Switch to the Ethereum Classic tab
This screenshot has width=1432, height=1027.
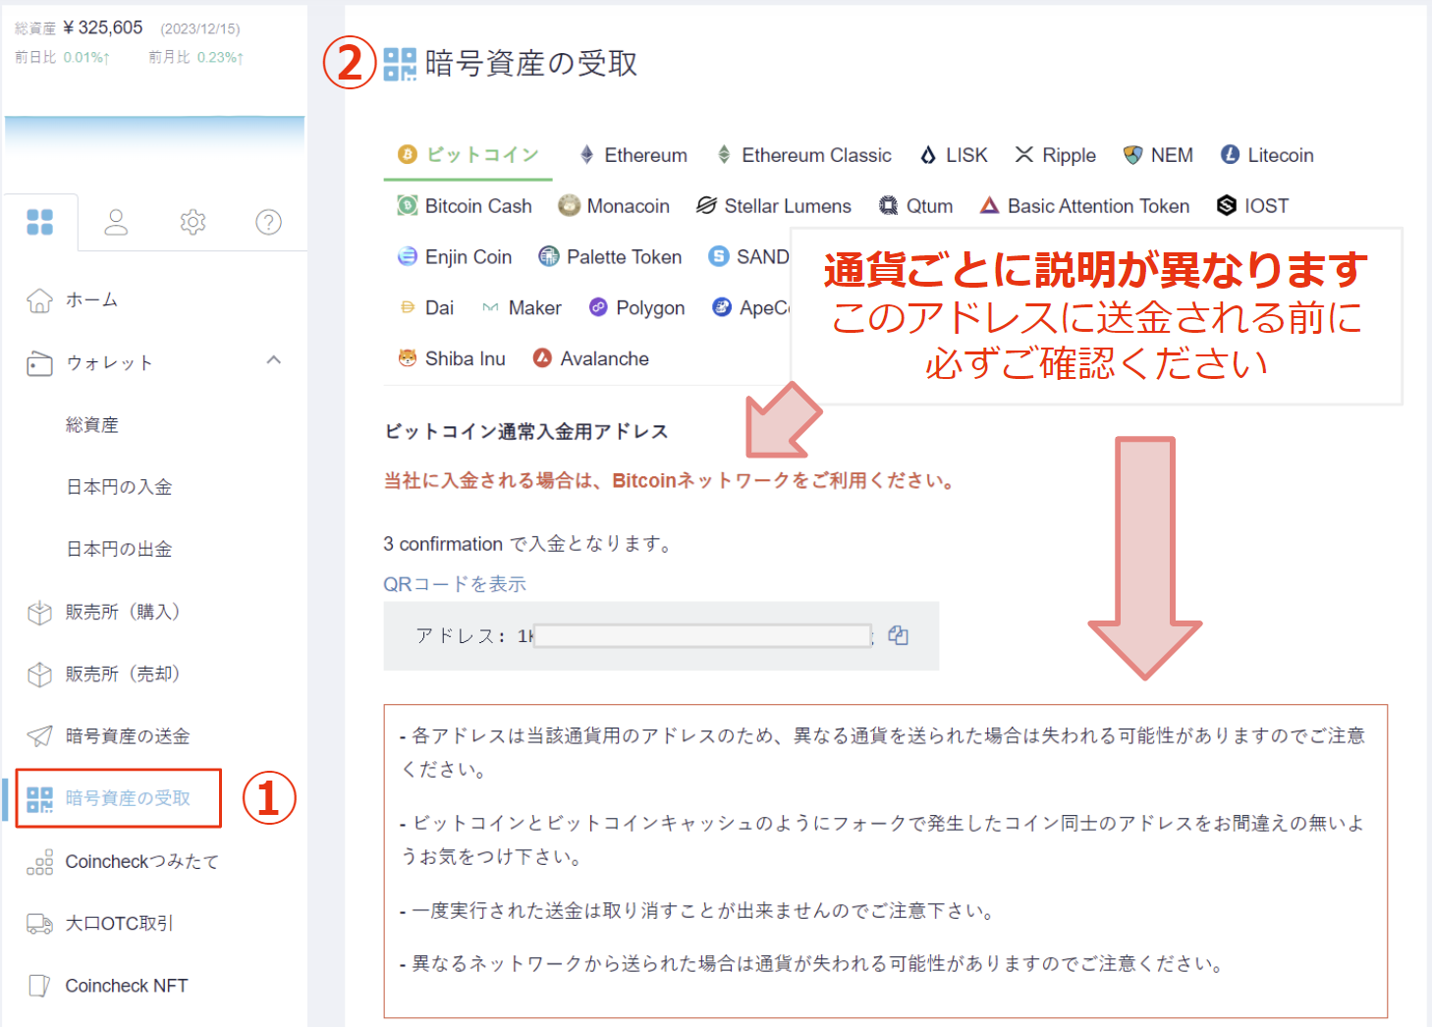pyautogui.click(x=803, y=155)
